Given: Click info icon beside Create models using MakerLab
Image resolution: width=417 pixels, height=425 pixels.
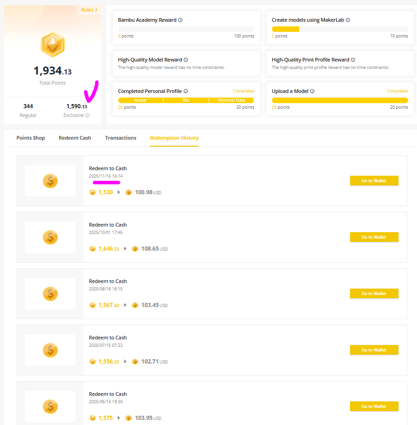Looking at the screenshot, I should pyautogui.click(x=348, y=20).
